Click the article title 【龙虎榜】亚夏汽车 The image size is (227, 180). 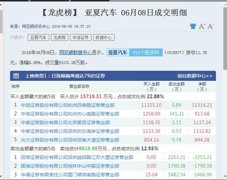coord(114,13)
